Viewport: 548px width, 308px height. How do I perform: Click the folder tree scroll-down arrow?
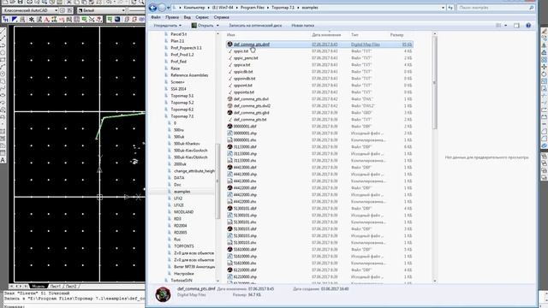coord(217,281)
